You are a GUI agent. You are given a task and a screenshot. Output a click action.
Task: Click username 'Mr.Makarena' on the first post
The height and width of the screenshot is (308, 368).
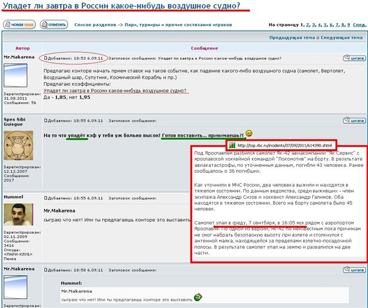pos(19,57)
